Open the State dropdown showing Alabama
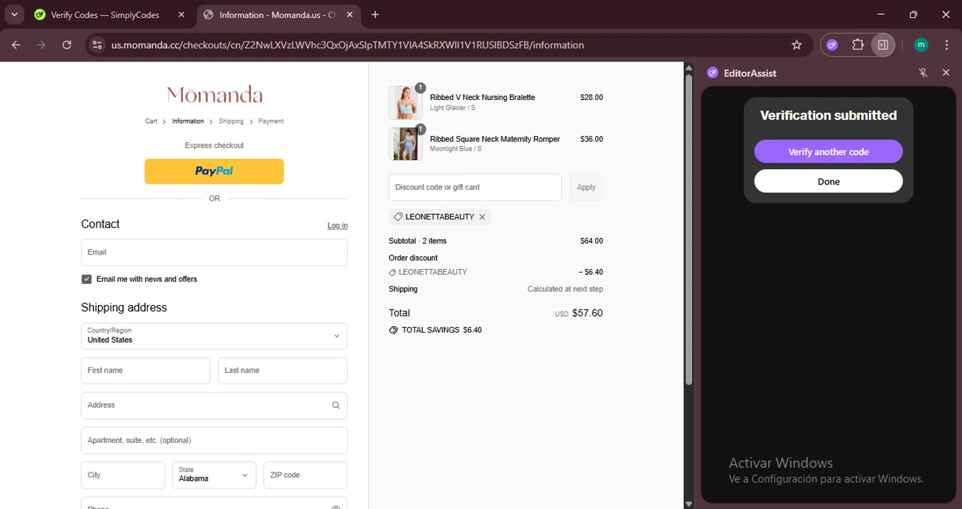The height and width of the screenshot is (509, 962). coord(214,475)
